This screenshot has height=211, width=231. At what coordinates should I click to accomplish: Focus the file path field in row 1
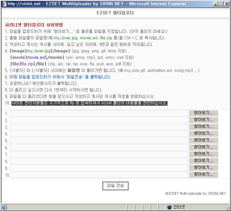point(98,113)
